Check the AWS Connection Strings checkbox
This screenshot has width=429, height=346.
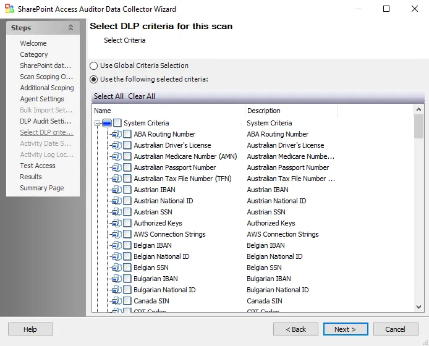point(127,234)
